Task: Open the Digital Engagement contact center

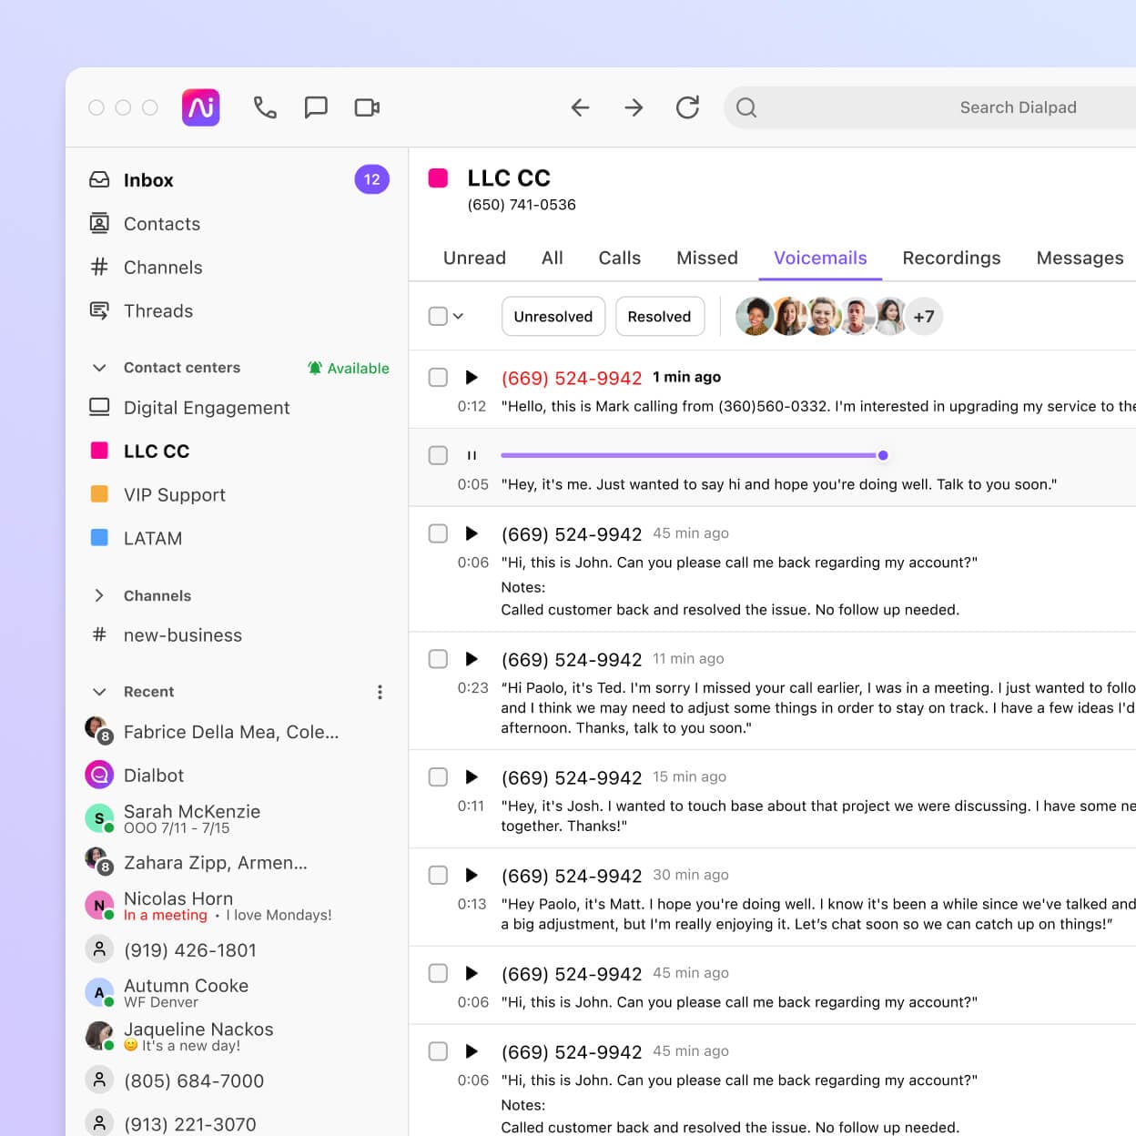Action: pos(207,408)
